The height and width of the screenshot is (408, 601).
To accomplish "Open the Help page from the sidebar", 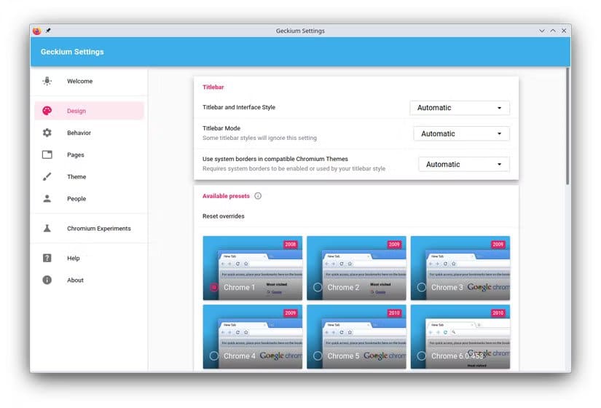I will [x=90, y=258].
